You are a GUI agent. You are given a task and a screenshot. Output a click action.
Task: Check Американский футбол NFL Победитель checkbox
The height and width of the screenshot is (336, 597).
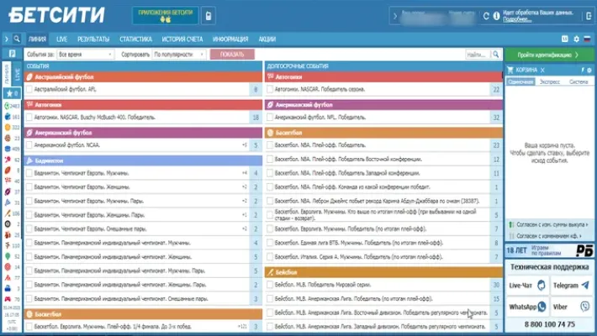pyautogui.click(x=270, y=118)
